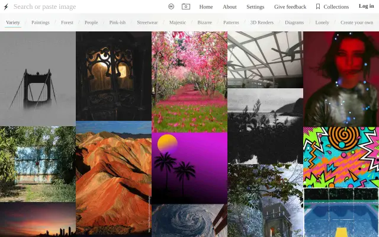Open the blue wall behind trees image
The width and height of the screenshot is (379, 237).
coord(38,164)
